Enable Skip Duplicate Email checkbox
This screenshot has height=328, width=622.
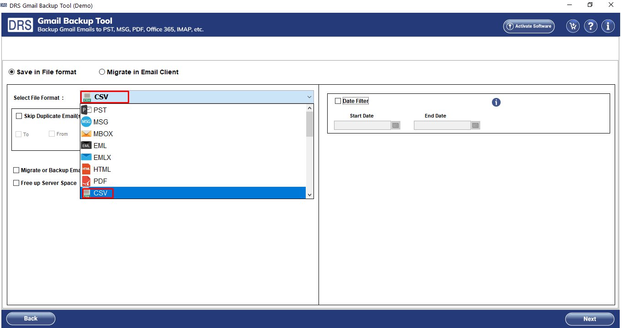click(x=19, y=116)
